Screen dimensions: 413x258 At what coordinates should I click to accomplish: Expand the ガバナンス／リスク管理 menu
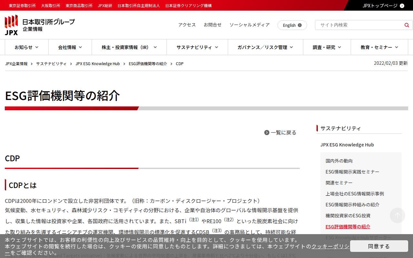(x=265, y=47)
